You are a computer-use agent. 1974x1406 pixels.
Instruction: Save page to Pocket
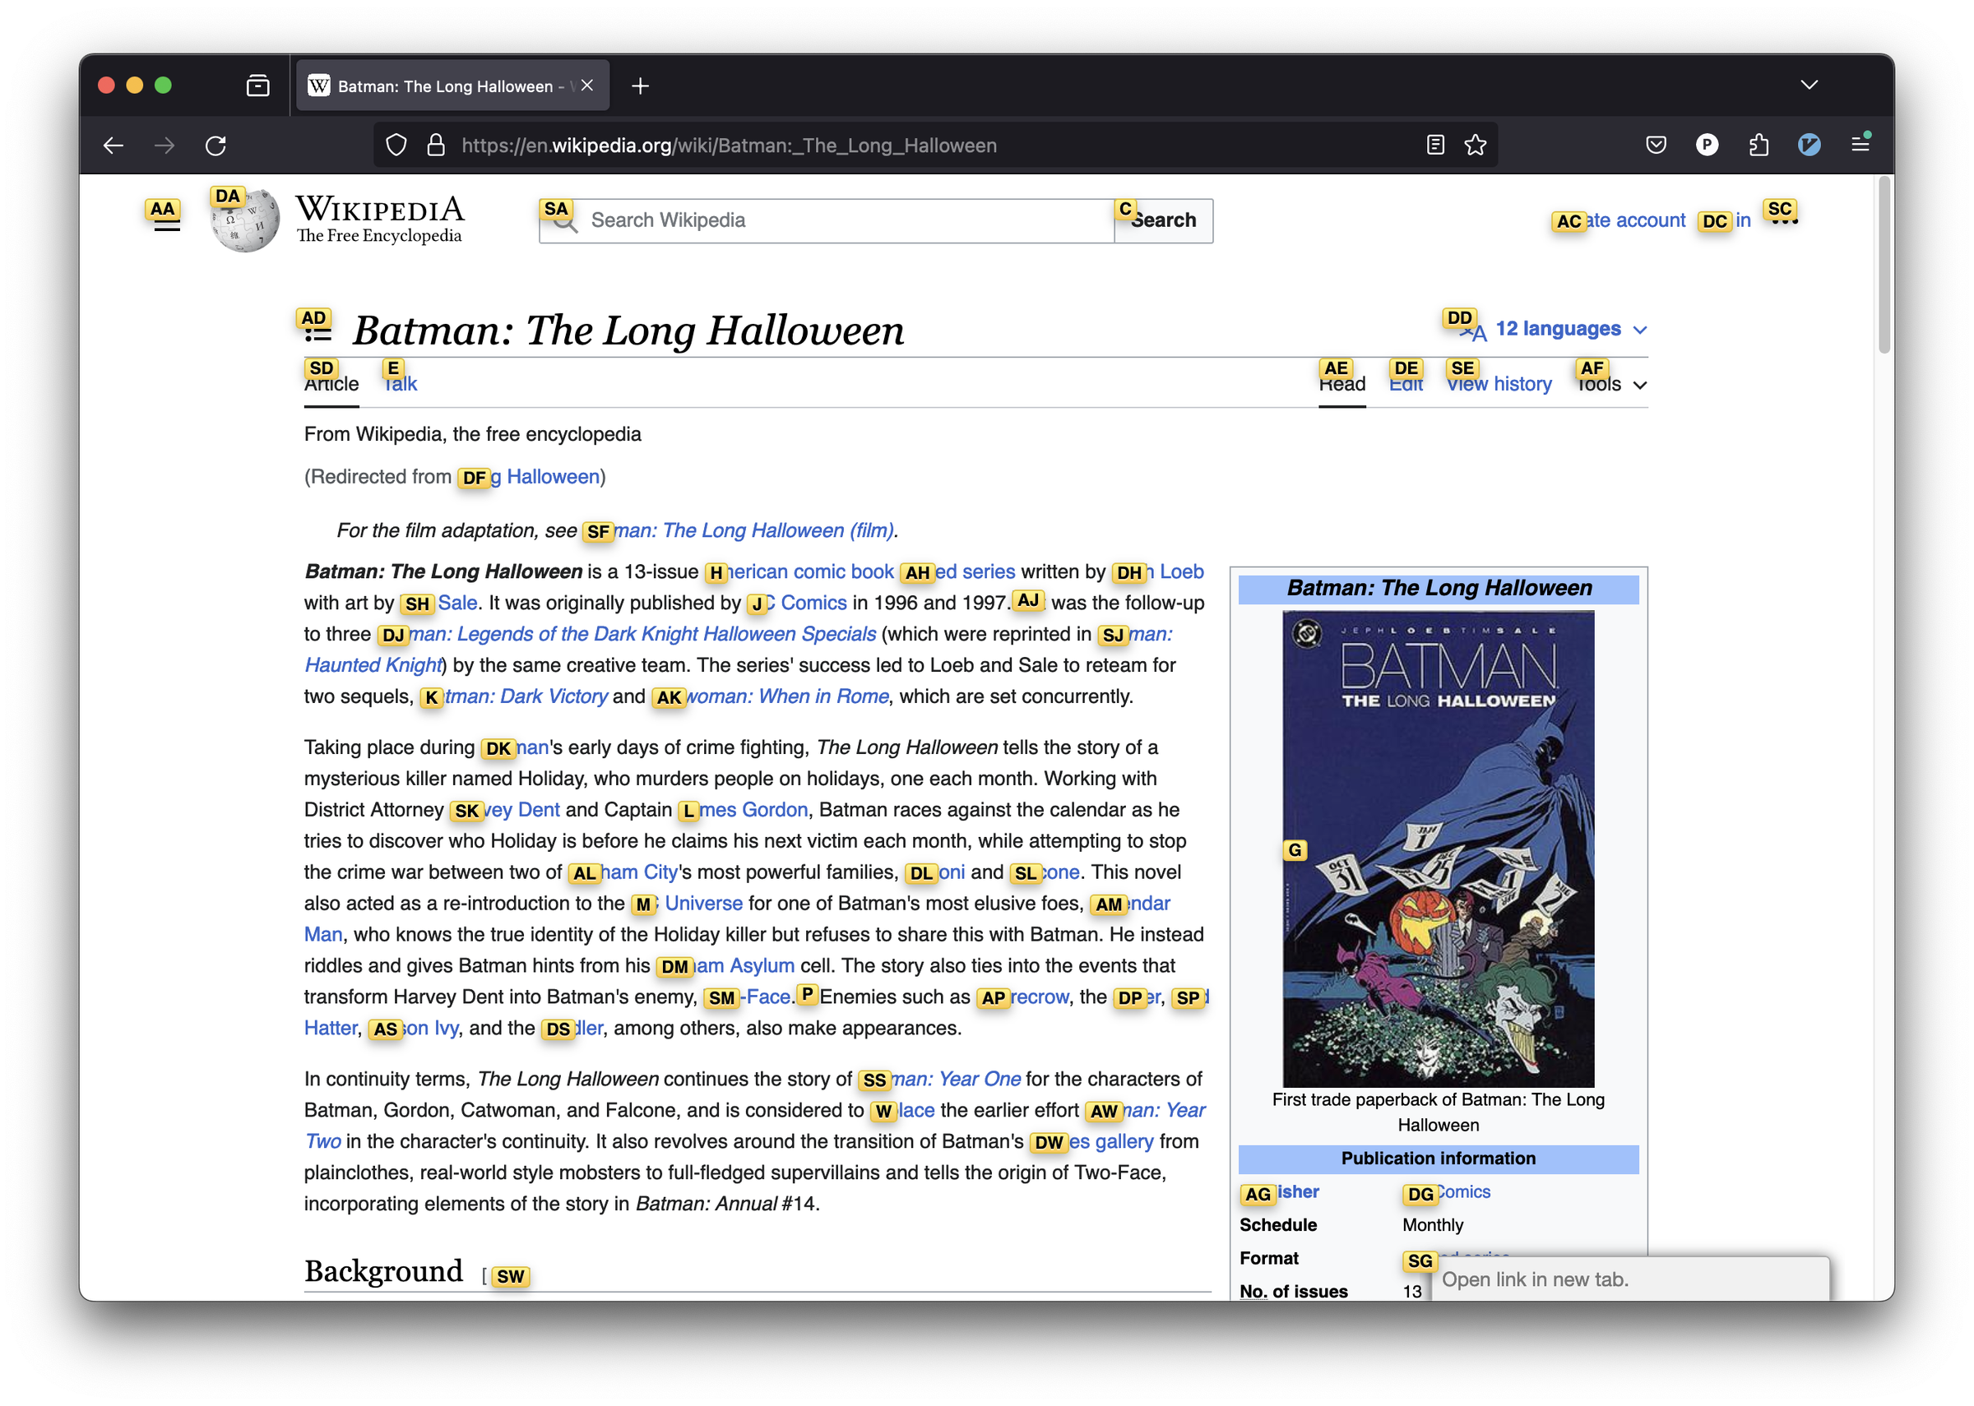[1656, 146]
